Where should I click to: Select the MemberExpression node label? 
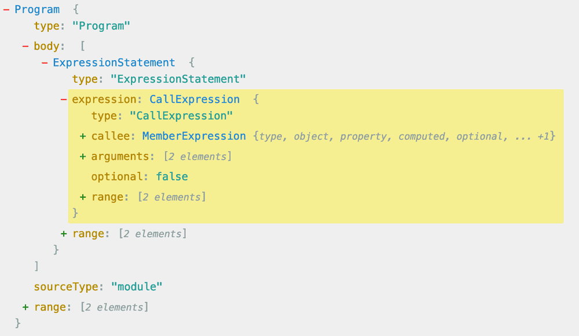coord(194,136)
